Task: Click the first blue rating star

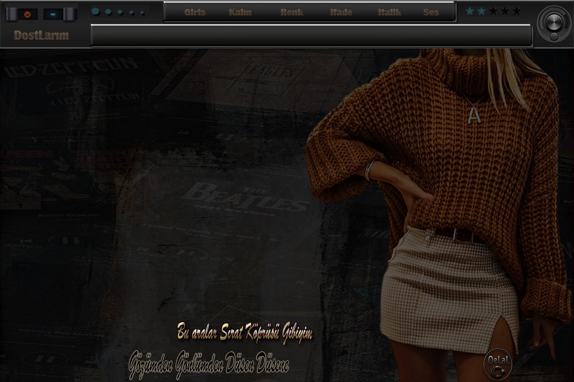Action: 470,11
